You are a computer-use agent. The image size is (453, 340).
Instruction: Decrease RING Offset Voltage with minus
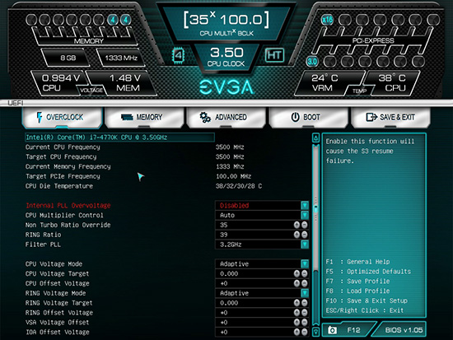coord(304,313)
